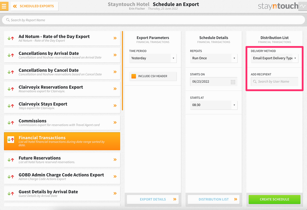Click export arrows icon for Cancellations by Arrival Date
The height and width of the screenshot is (210, 307).
(x=11, y=55)
